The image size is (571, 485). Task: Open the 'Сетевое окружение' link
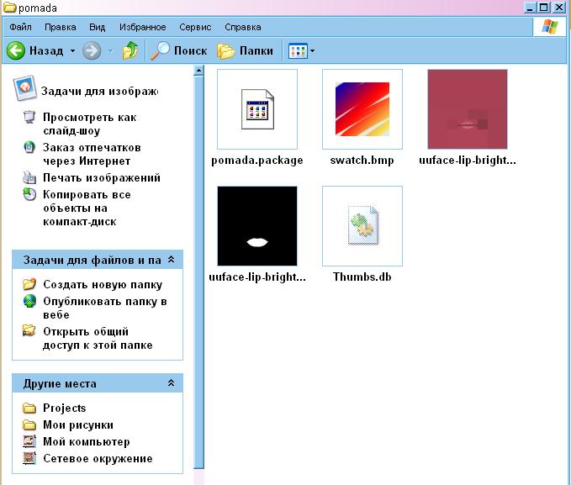point(98,458)
